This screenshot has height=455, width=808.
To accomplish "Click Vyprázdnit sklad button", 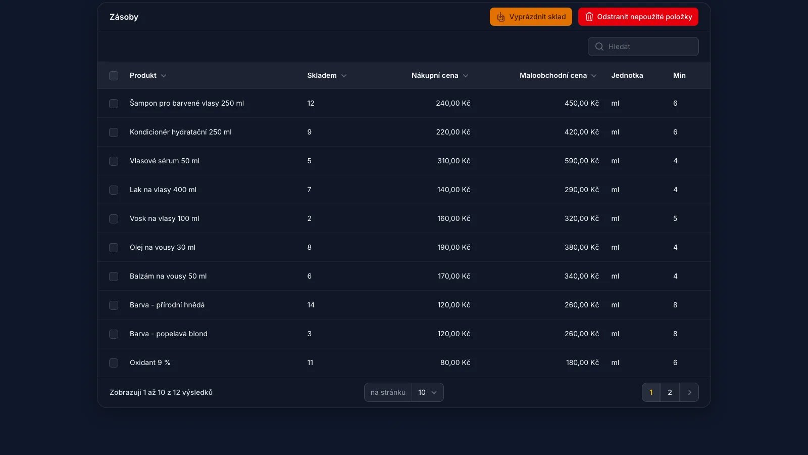I will point(531,17).
